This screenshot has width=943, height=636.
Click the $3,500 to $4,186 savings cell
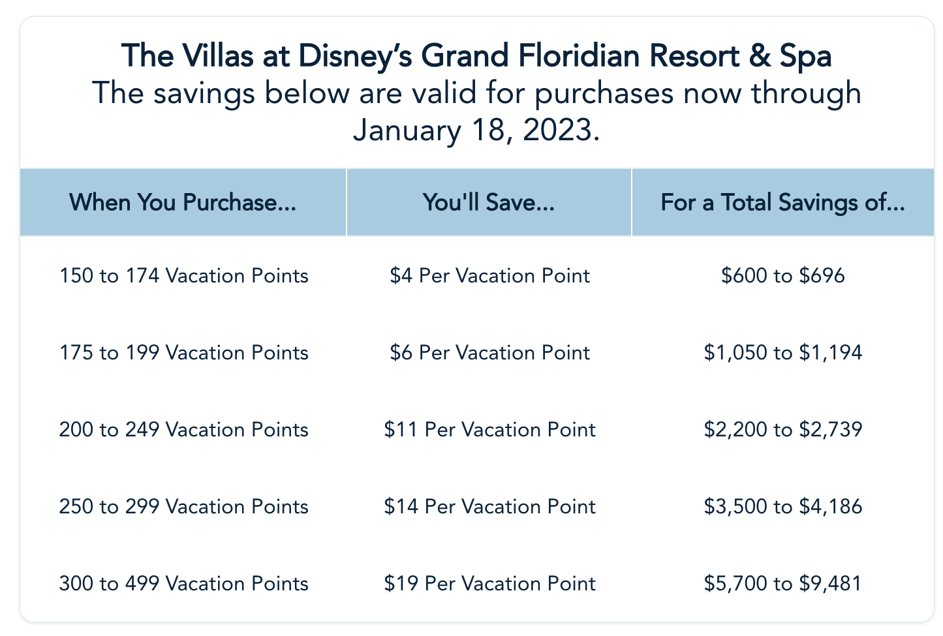782,507
